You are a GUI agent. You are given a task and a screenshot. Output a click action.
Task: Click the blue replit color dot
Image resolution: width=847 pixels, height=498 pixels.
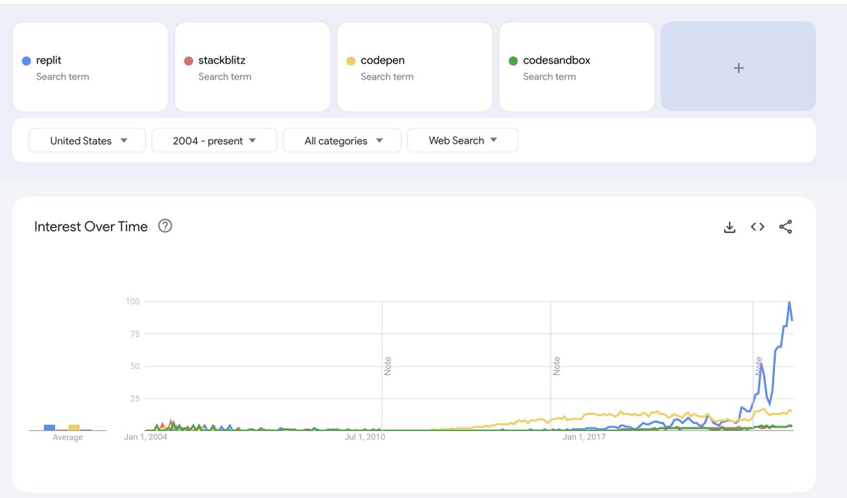click(x=27, y=61)
